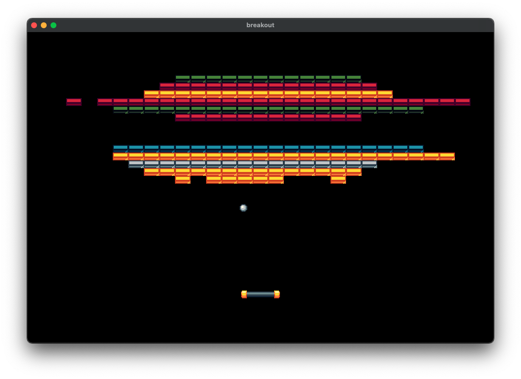Viewport: 521px width, 379px height.
Task: Click the rightmost red brick of the longest red row
Action: click(x=463, y=102)
